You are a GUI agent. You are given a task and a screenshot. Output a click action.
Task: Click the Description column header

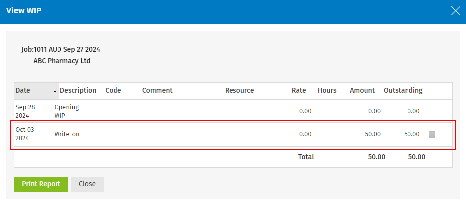(78, 90)
